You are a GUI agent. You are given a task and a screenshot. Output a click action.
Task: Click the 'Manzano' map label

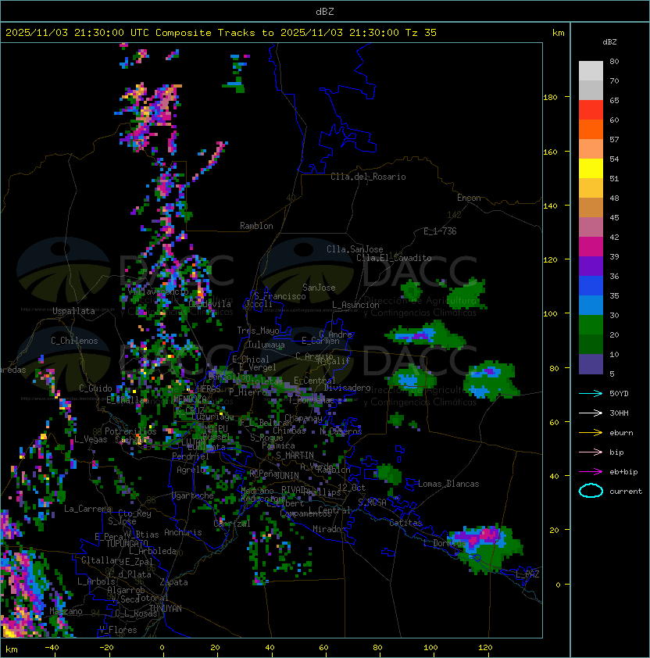[66, 611]
